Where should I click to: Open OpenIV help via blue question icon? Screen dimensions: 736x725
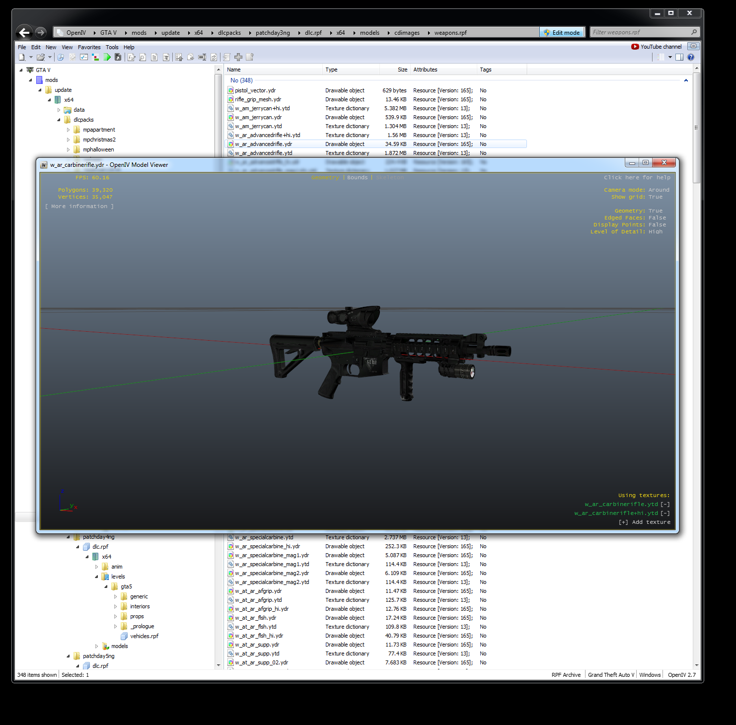click(691, 57)
